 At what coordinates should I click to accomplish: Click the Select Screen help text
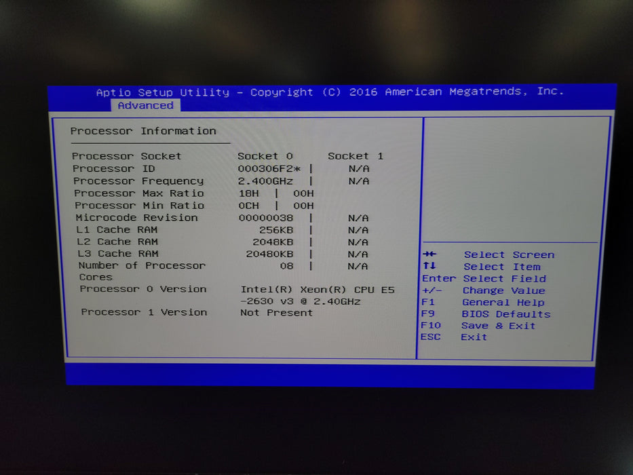pyautogui.click(x=509, y=255)
